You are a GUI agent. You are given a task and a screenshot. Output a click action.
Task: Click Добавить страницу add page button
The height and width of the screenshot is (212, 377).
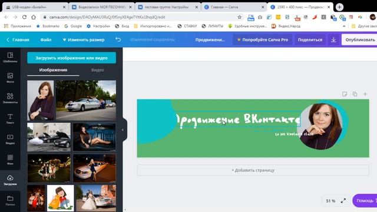[x=253, y=170]
